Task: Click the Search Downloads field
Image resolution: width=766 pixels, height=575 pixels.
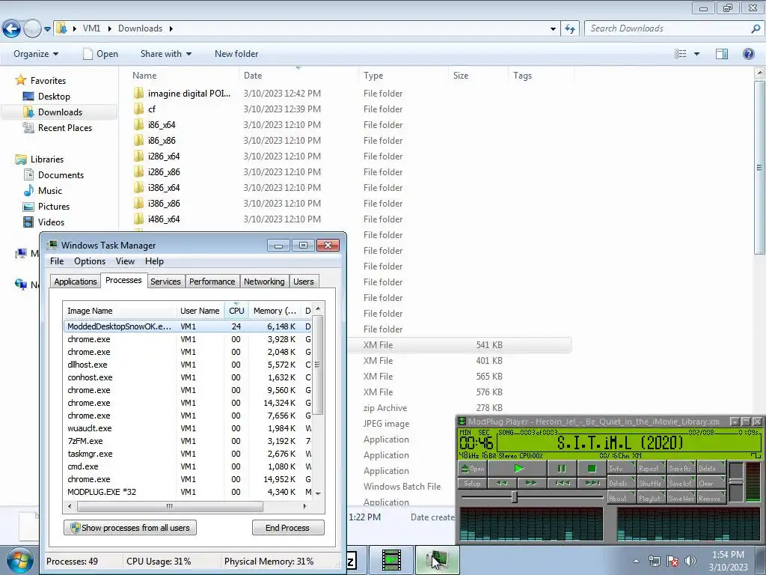Action: 674,28
